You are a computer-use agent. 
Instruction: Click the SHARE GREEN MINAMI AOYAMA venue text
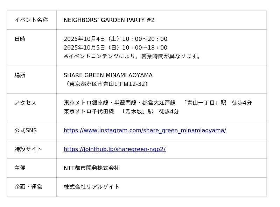[108, 75]
